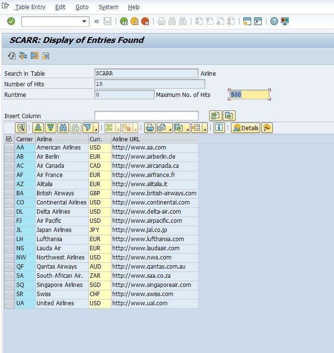The image size is (334, 353).
Task: Click the green checkmark Enter icon
Action: [11, 21]
